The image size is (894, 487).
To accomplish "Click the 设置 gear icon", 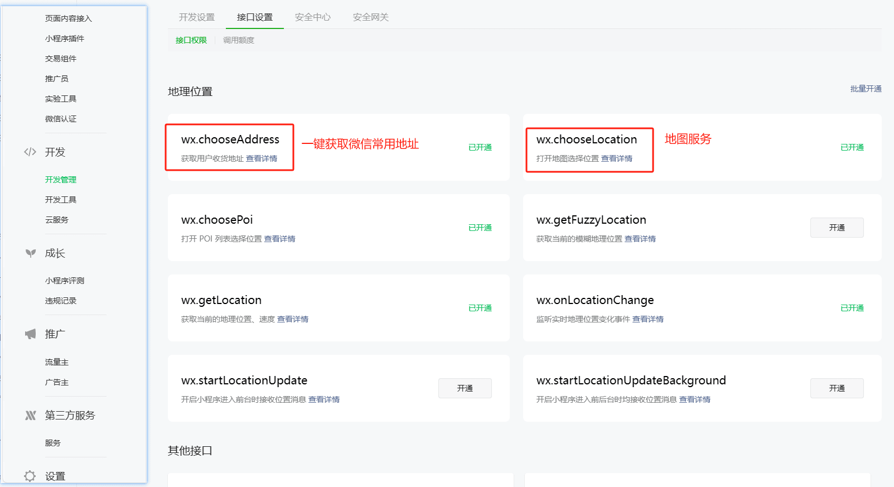I will point(30,476).
